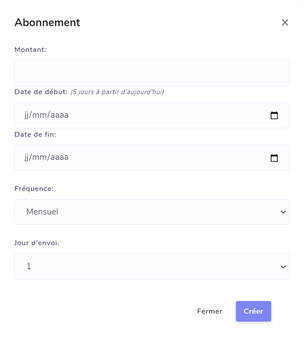Expand the Jour d'envoi chevron arrow

pos(283,266)
